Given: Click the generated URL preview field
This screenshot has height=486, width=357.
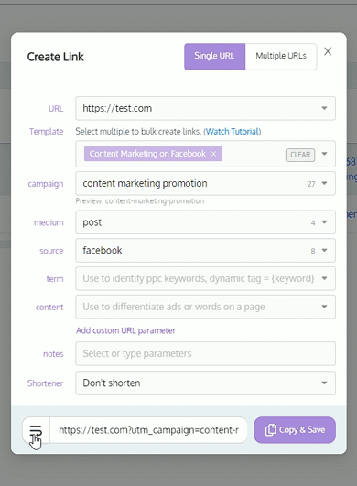Looking at the screenshot, I should [x=148, y=430].
